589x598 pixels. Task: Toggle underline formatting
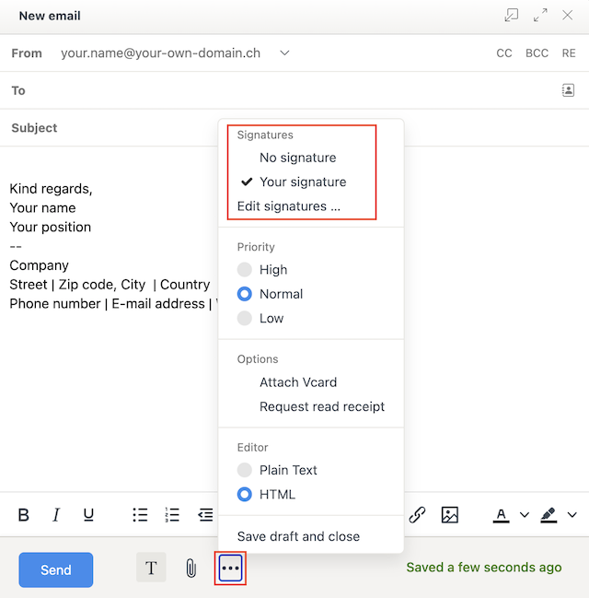click(88, 515)
